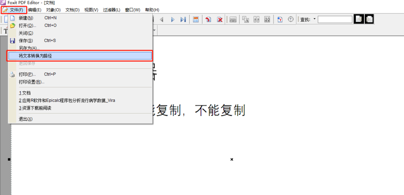Choose 退出(X) to exit the app
404x195 pixels.
26,119
